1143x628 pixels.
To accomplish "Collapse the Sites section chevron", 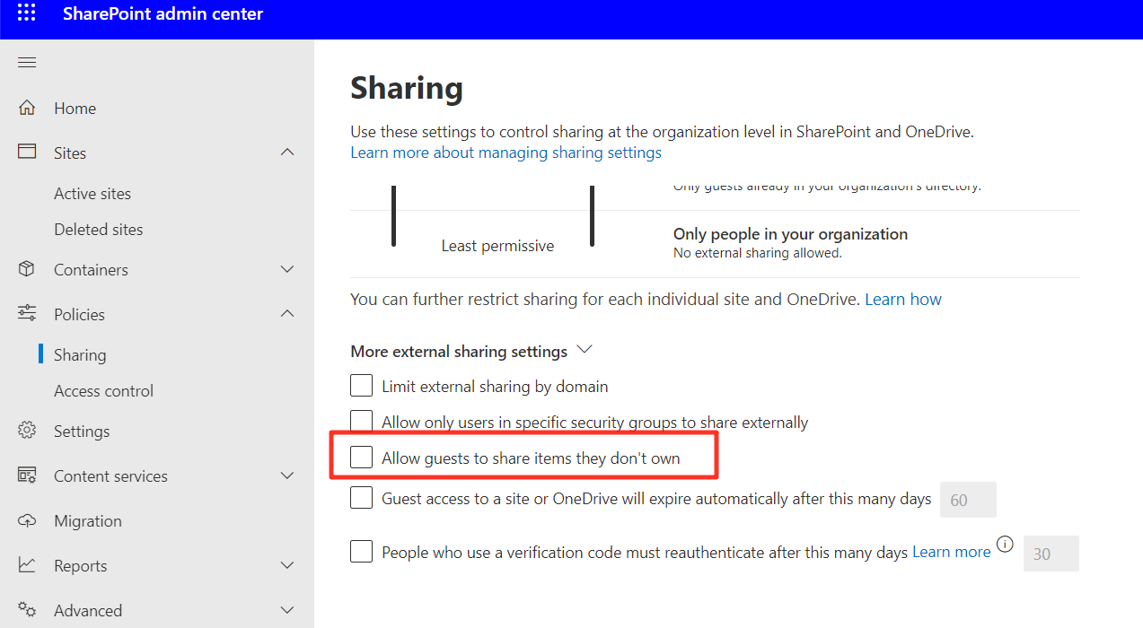I will [x=287, y=153].
